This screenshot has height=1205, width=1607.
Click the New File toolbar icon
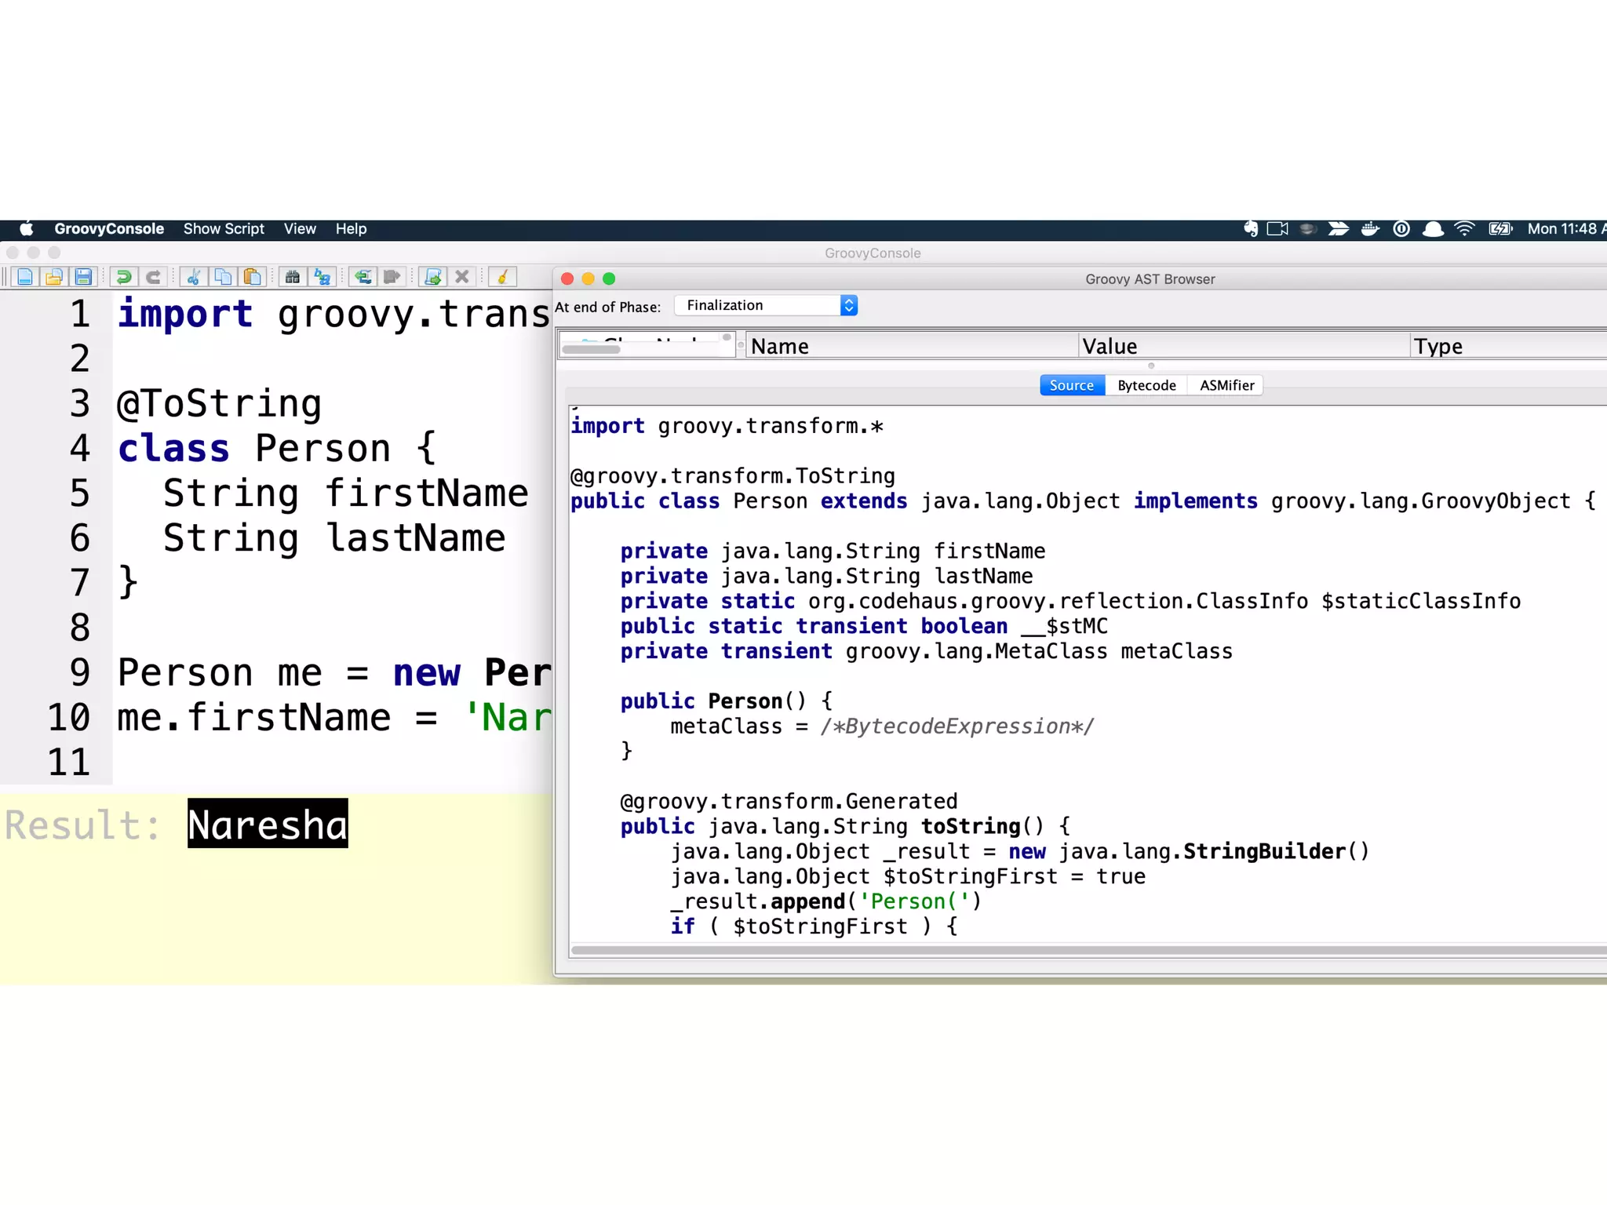point(25,277)
